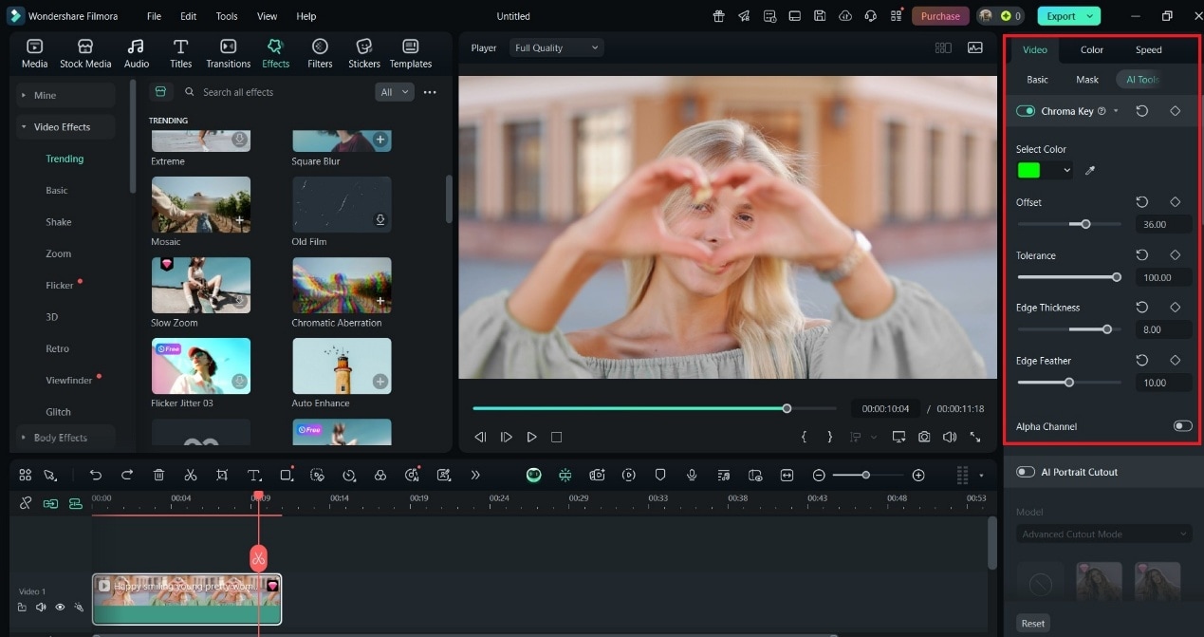Image resolution: width=1204 pixels, height=637 pixels.
Task: Open the Stickers tab
Action: click(363, 53)
